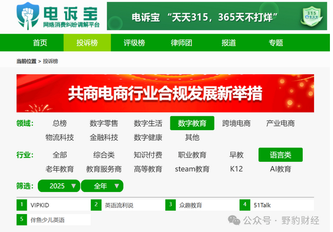Open the green 天天315 top banner

point(217,16)
